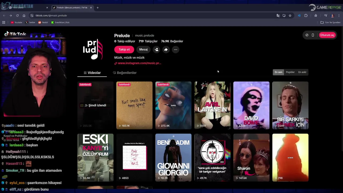Expand the tab search dropdown arrow

[3, 8]
